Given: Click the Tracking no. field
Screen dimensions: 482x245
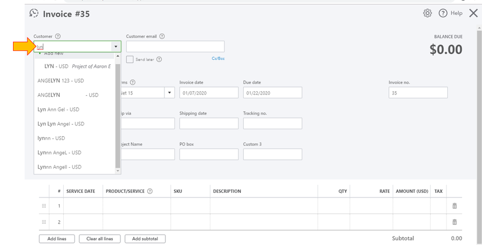Looking at the screenshot, I should (273, 123).
